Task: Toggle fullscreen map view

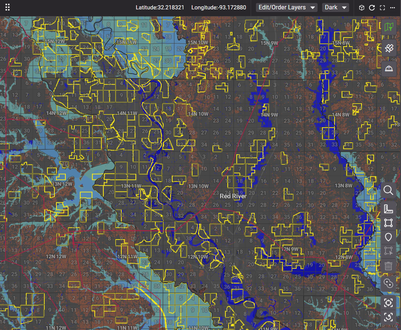Action: pyautogui.click(x=383, y=8)
